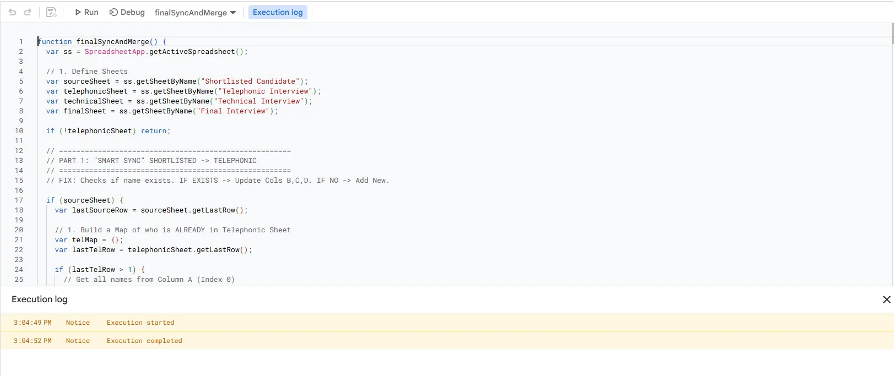Screen dimensions: 894x376
Task: Click Notice label of 'Execution started' row
Action: [78, 323]
